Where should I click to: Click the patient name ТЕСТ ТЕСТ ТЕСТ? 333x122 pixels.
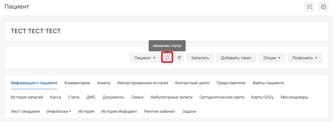pyautogui.click(x=36, y=31)
